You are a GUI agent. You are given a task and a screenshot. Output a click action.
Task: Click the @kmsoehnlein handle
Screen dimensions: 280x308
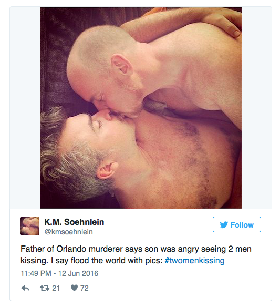click(68, 232)
